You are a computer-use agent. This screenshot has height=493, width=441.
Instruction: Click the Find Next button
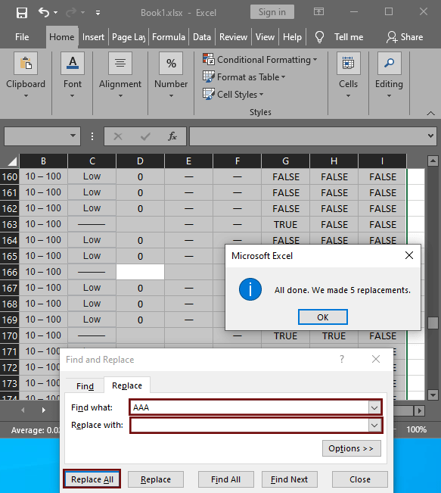pyautogui.click(x=289, y=479)
